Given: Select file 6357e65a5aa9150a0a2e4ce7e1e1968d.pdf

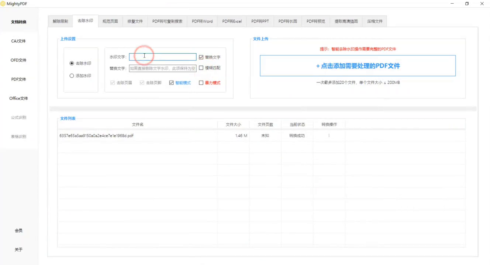Looking at the screenshot, I should point(96,136).
